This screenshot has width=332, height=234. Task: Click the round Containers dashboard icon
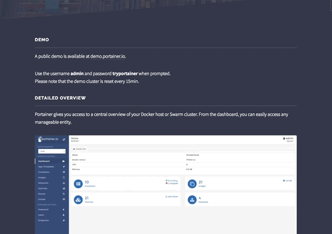pos(78,183)
